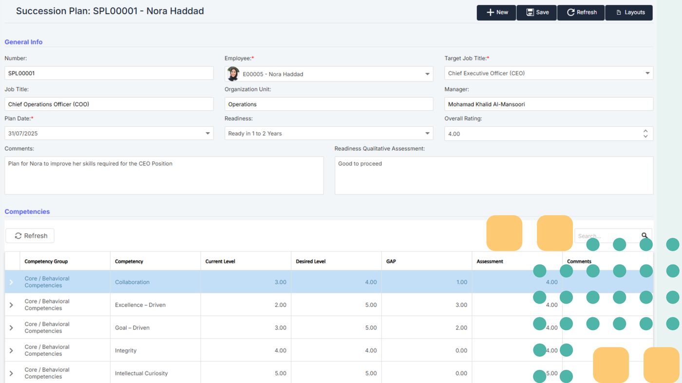The width and height of the screenshot is (682, 383).
Task: Decrease Overall Rating with down arrow
Action: [645, 136]
